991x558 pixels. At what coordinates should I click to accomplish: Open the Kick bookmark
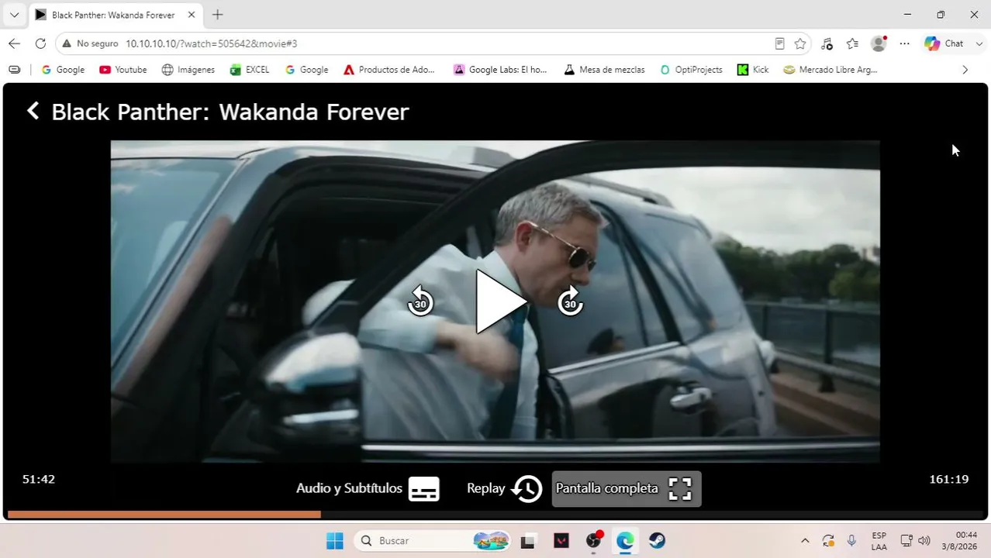[x=753, y=70]
